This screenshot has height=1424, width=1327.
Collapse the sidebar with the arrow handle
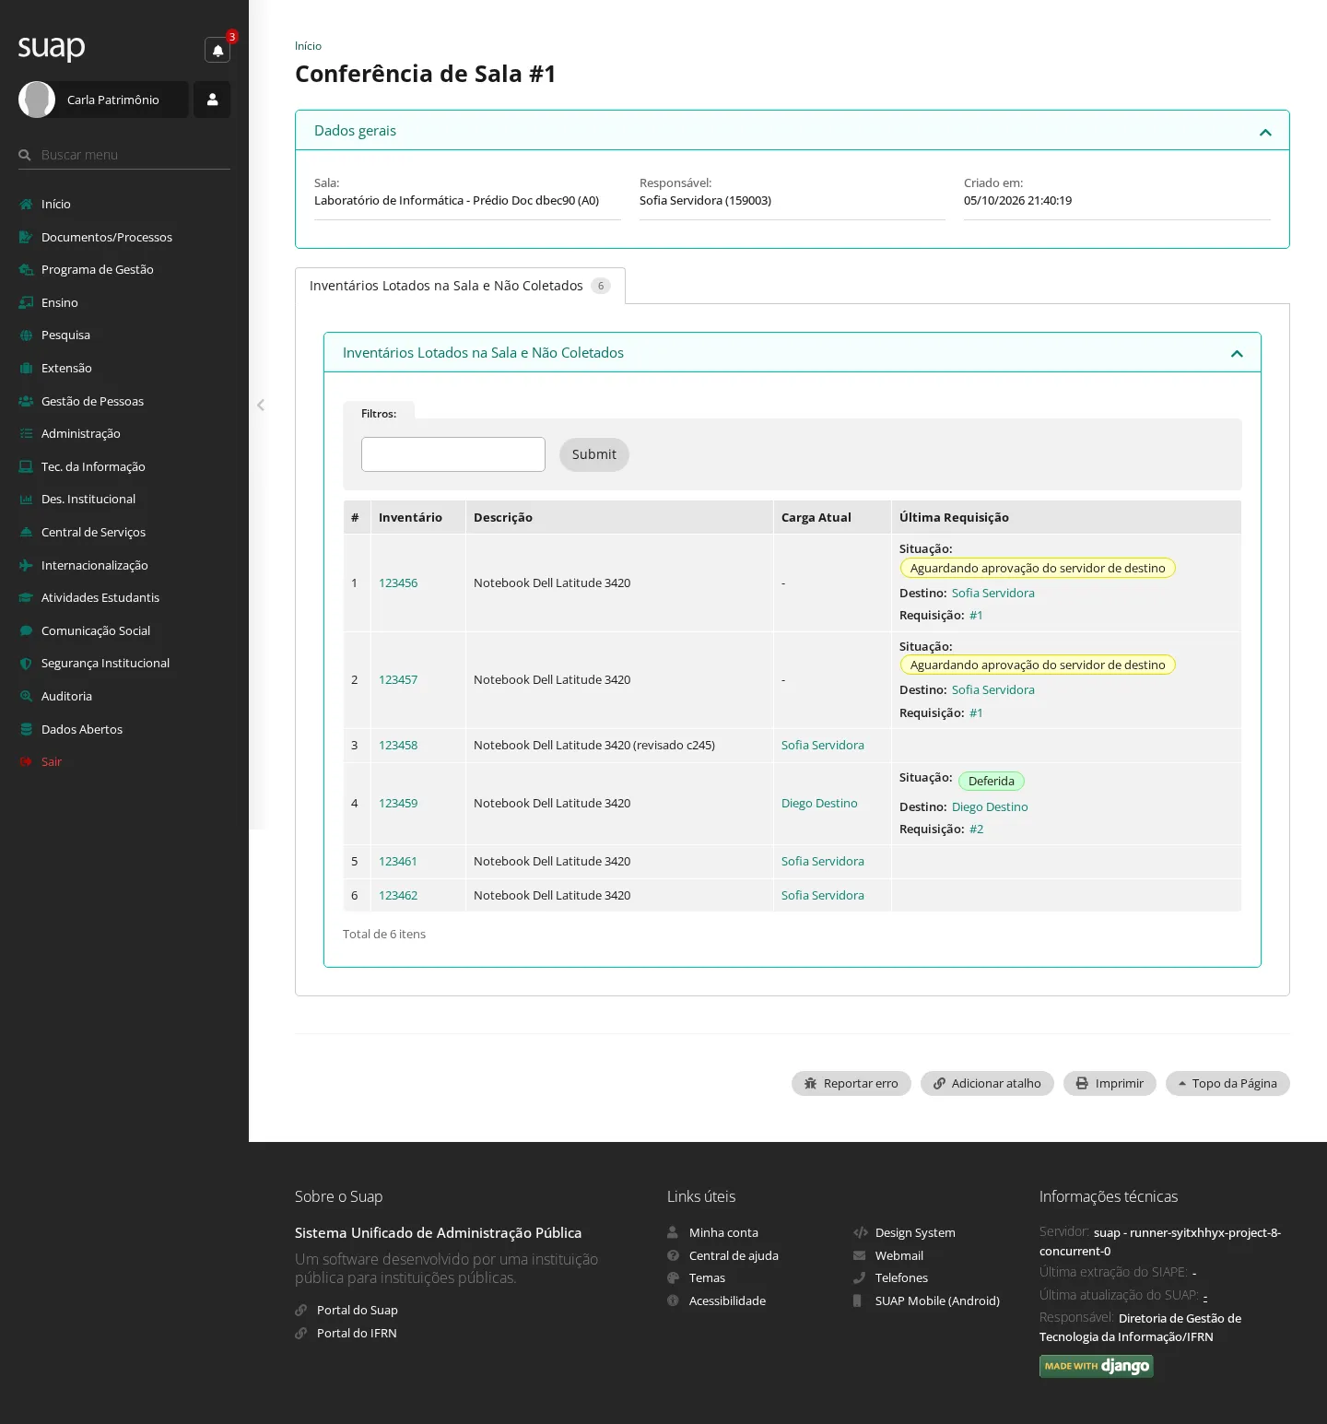pyautogui.click(x=261, y=405)
